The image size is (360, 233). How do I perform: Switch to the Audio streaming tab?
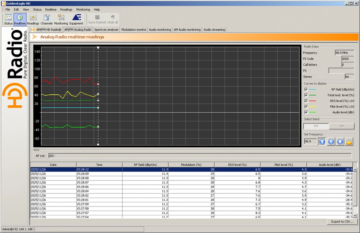point(214,30)
